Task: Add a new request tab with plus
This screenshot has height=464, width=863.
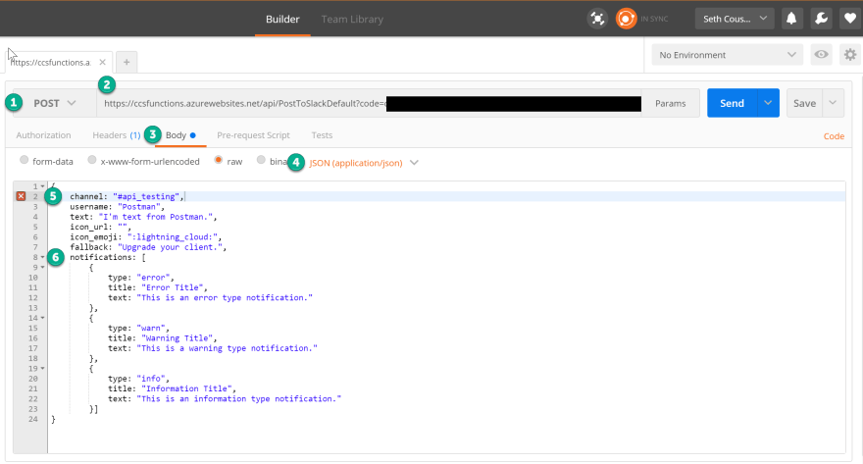Action: tap(127, 62)
